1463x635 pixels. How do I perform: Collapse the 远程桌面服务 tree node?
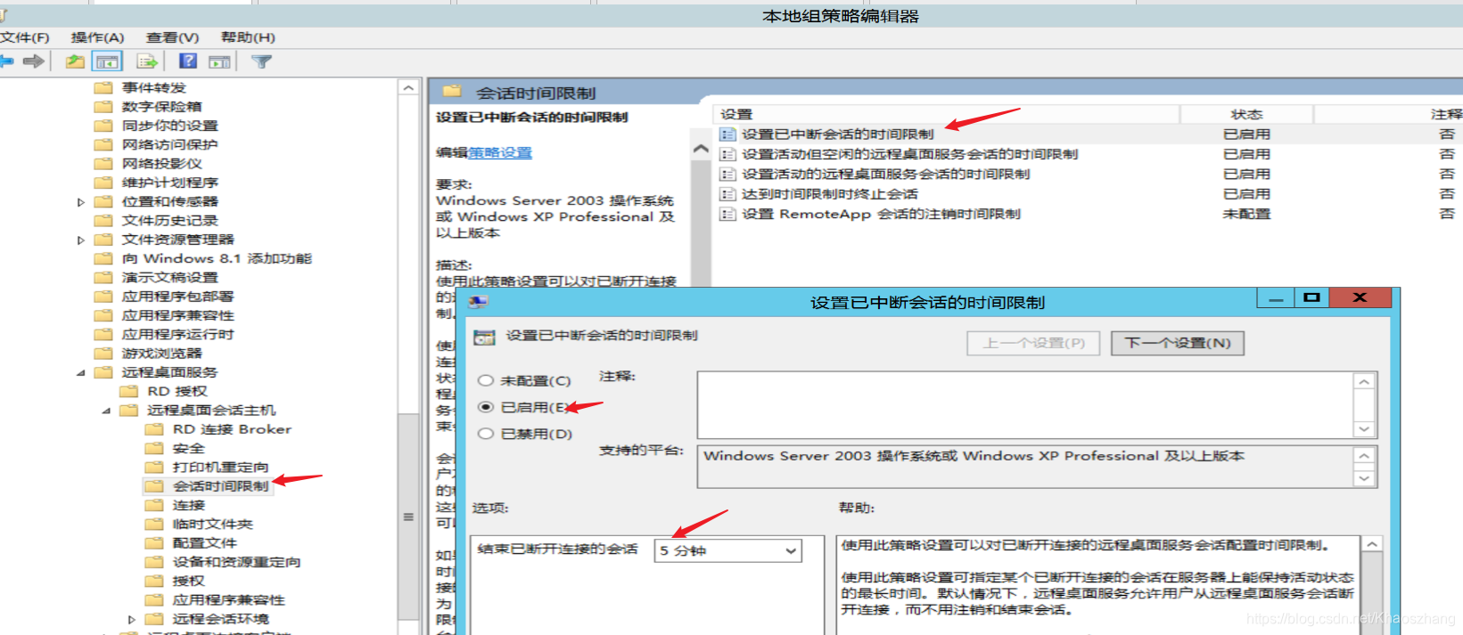[80, 372]
